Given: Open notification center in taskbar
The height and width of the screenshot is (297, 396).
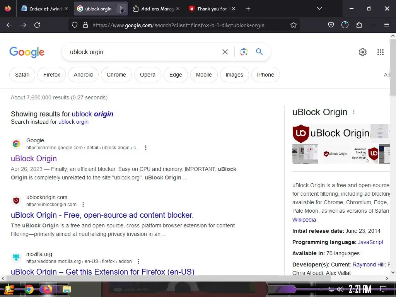Looking at the screenshot, I should pos(383,289).
